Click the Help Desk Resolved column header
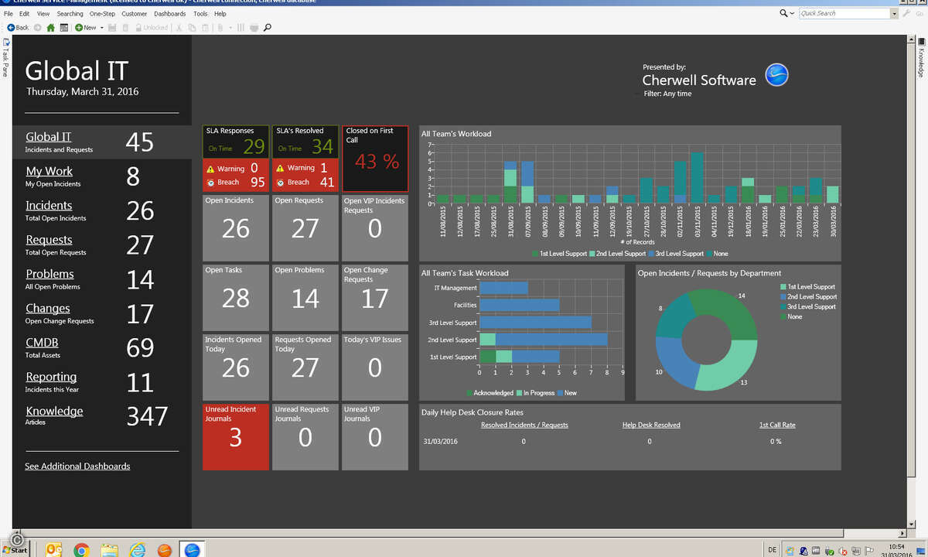Viewport: 928px width, 557px height. 651,425
